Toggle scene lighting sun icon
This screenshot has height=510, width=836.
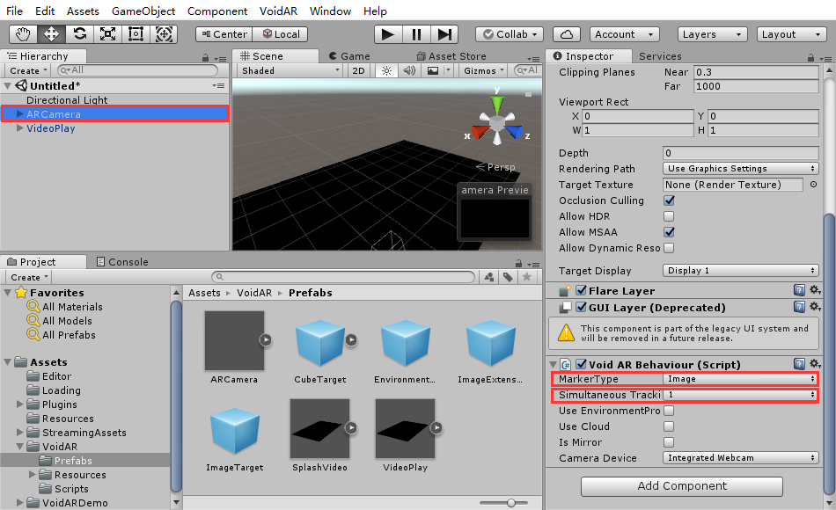coord(385,70)
